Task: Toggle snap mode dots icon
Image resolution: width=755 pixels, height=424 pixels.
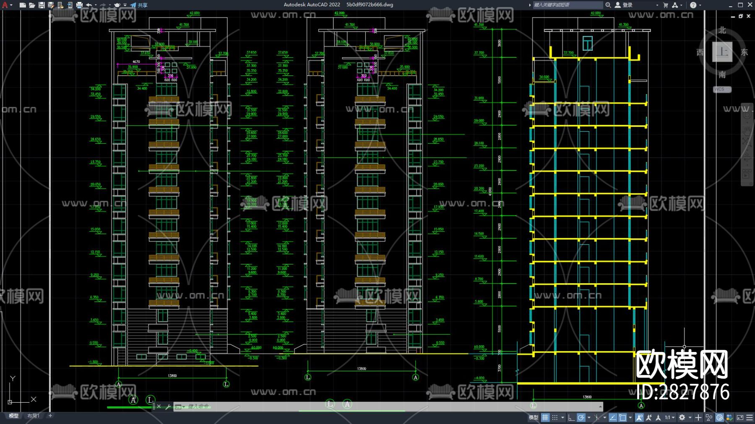Action: point(555,417)
